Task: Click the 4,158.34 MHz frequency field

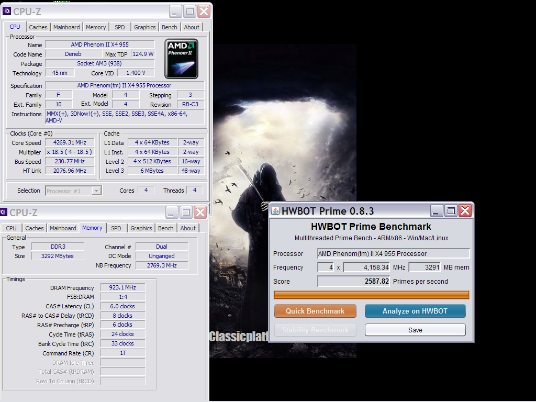Action: coord(366,267)
